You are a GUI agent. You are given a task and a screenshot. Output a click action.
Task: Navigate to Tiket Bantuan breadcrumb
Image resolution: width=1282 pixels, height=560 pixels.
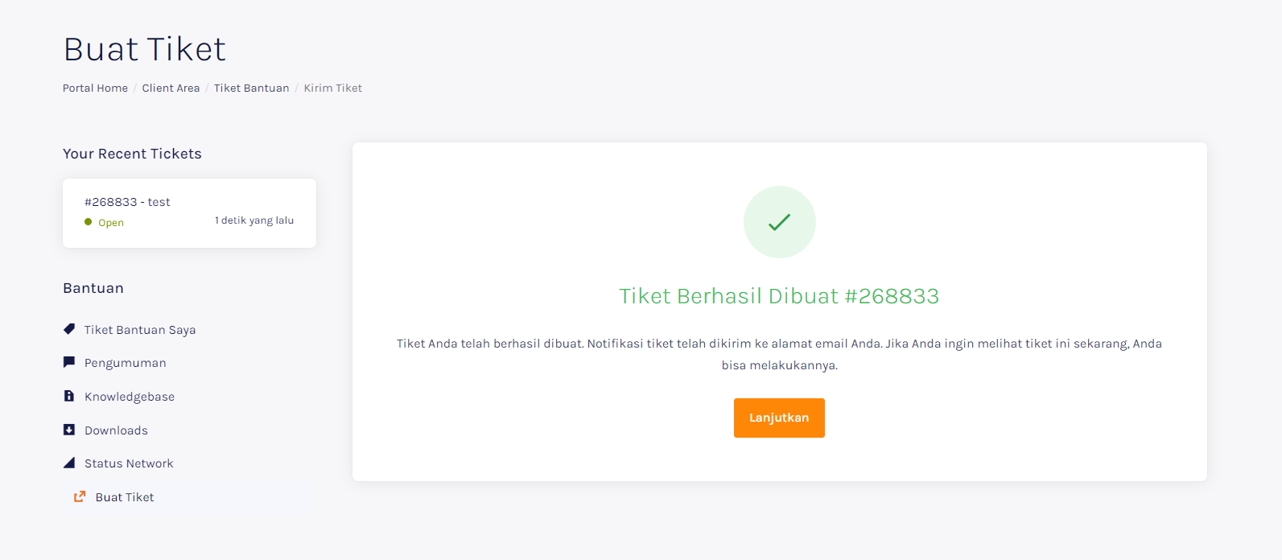[x=251, y=88]
